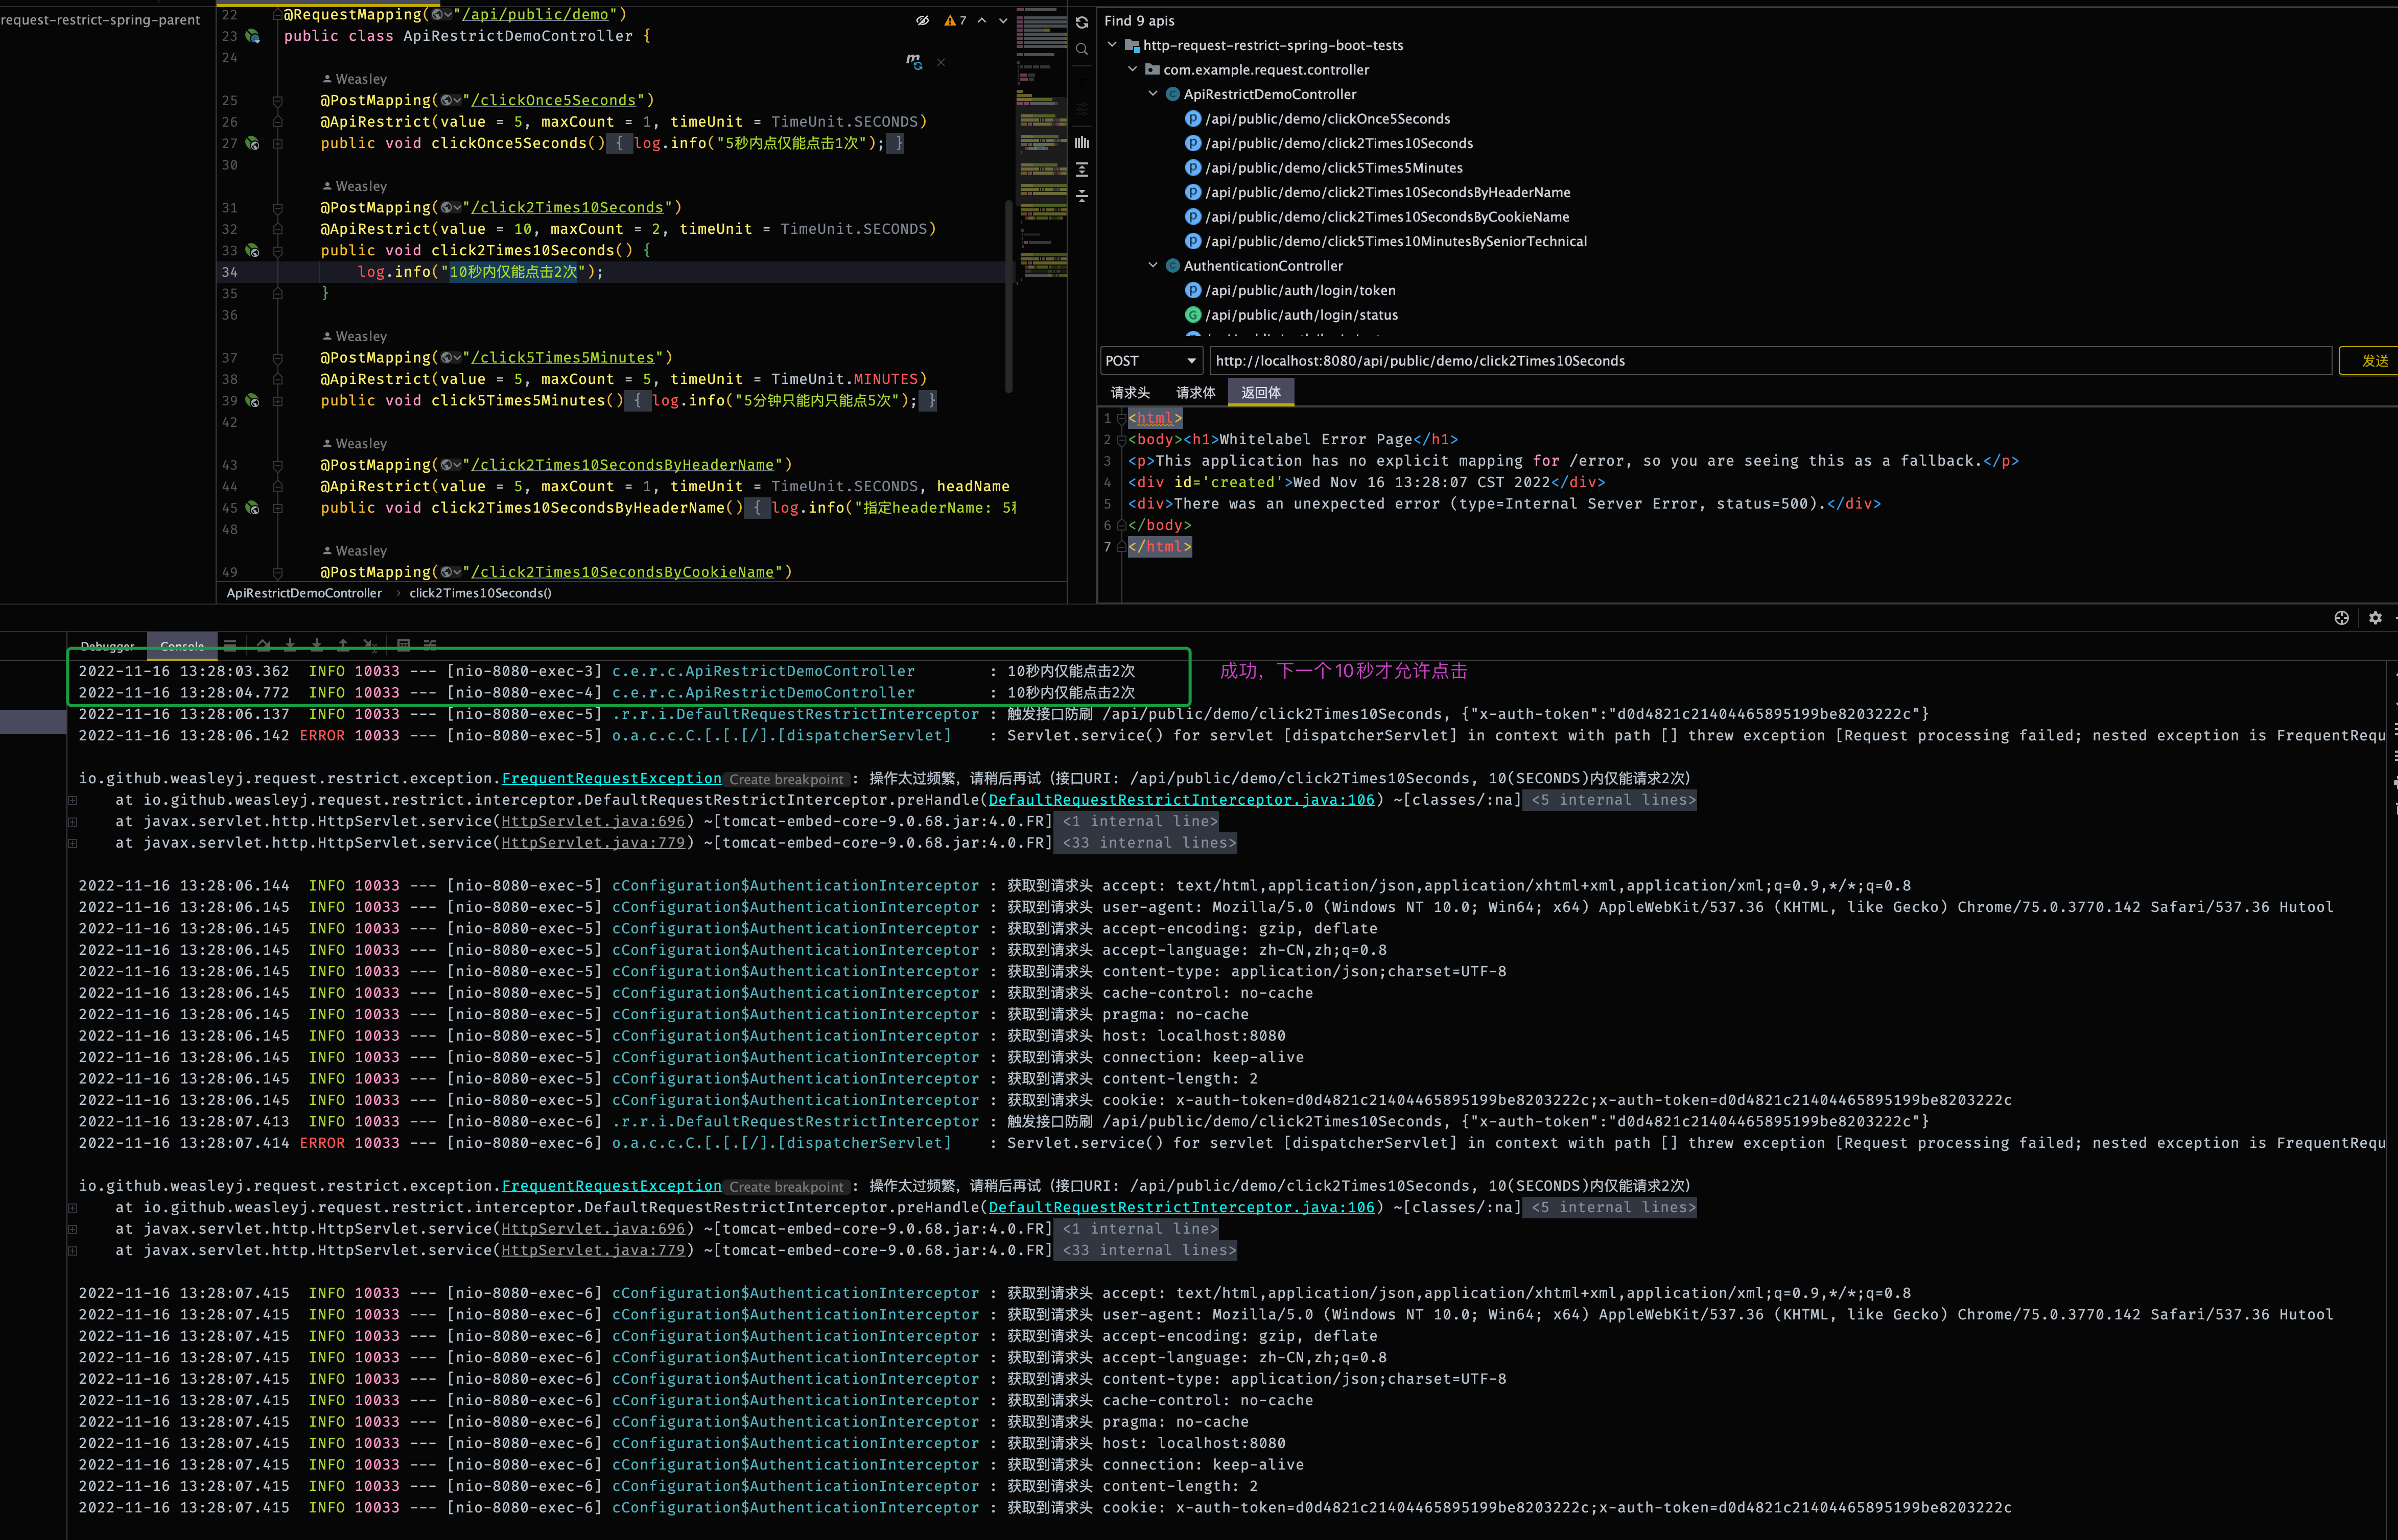This screenshot has height=1540, width=2398.
Task: Select /api/public/auth/login/status API entry
Action: point(1302,315)
